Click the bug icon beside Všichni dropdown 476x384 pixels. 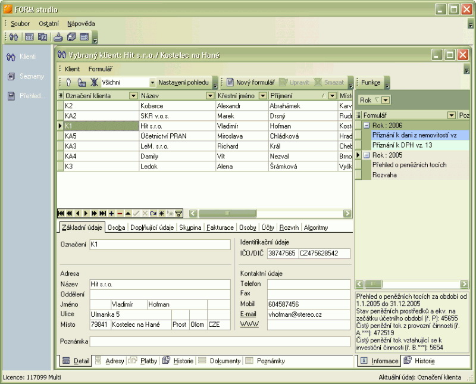93,83
